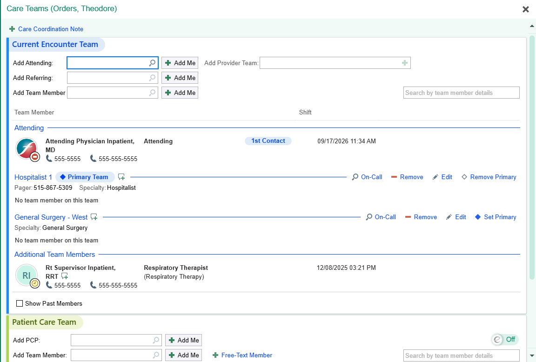Edit the General Surgery - West team

pyautogui.click(x=456, y=217)
